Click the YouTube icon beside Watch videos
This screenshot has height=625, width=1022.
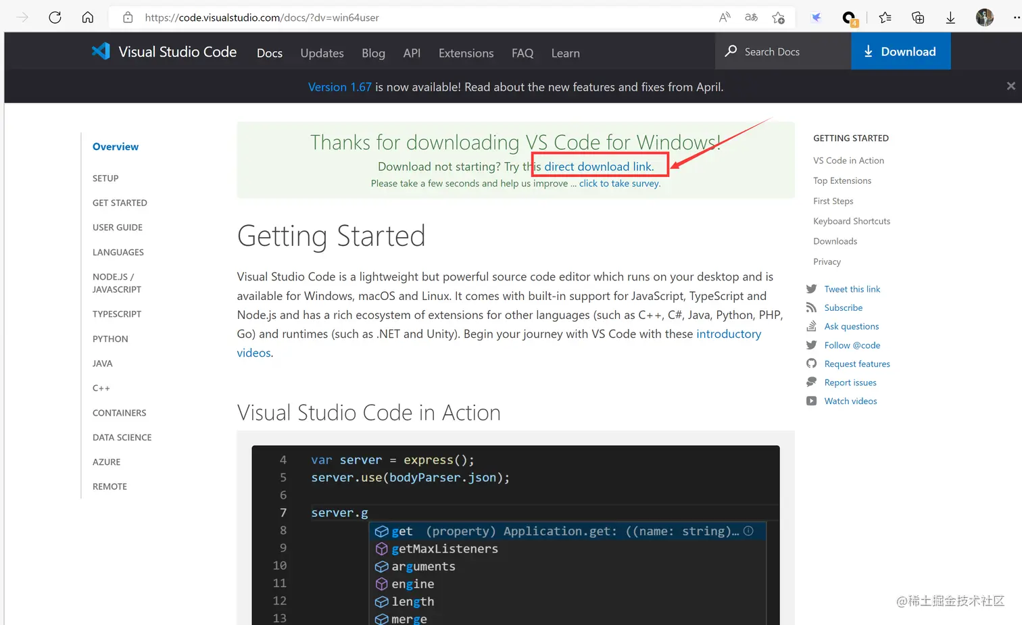pos(811,401)
